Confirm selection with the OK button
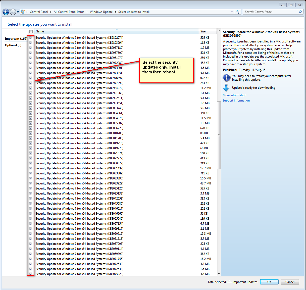306x290 pixels. (269, 282)
